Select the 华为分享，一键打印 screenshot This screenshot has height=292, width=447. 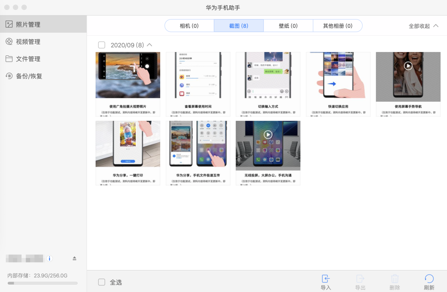[x=128, y=153]
